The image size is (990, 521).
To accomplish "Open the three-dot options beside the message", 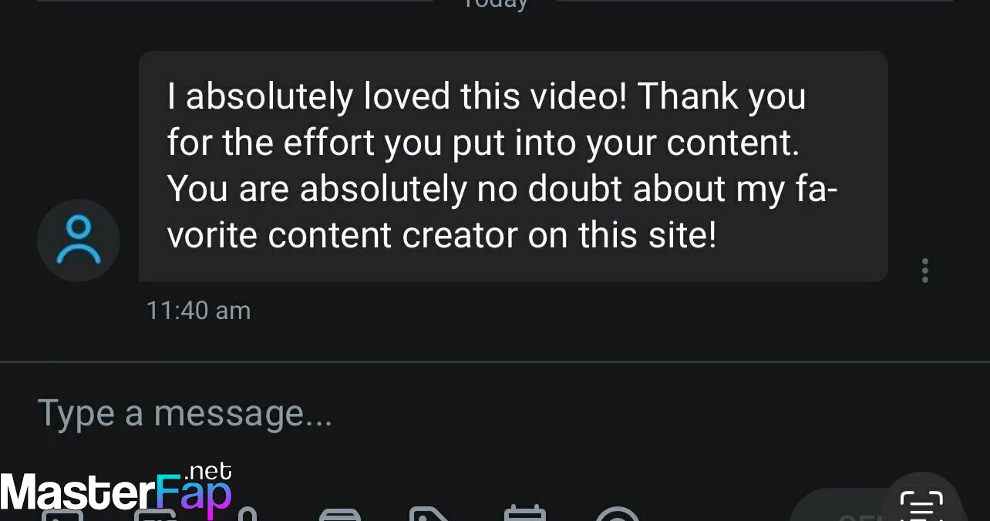I will point(924,271).
